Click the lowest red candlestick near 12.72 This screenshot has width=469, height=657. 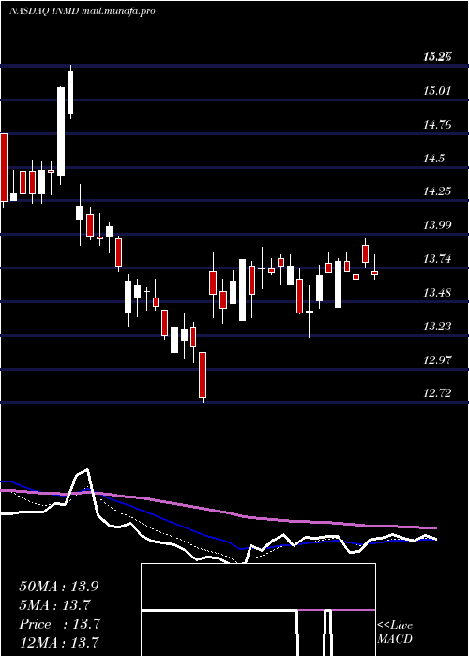point(203,375)
